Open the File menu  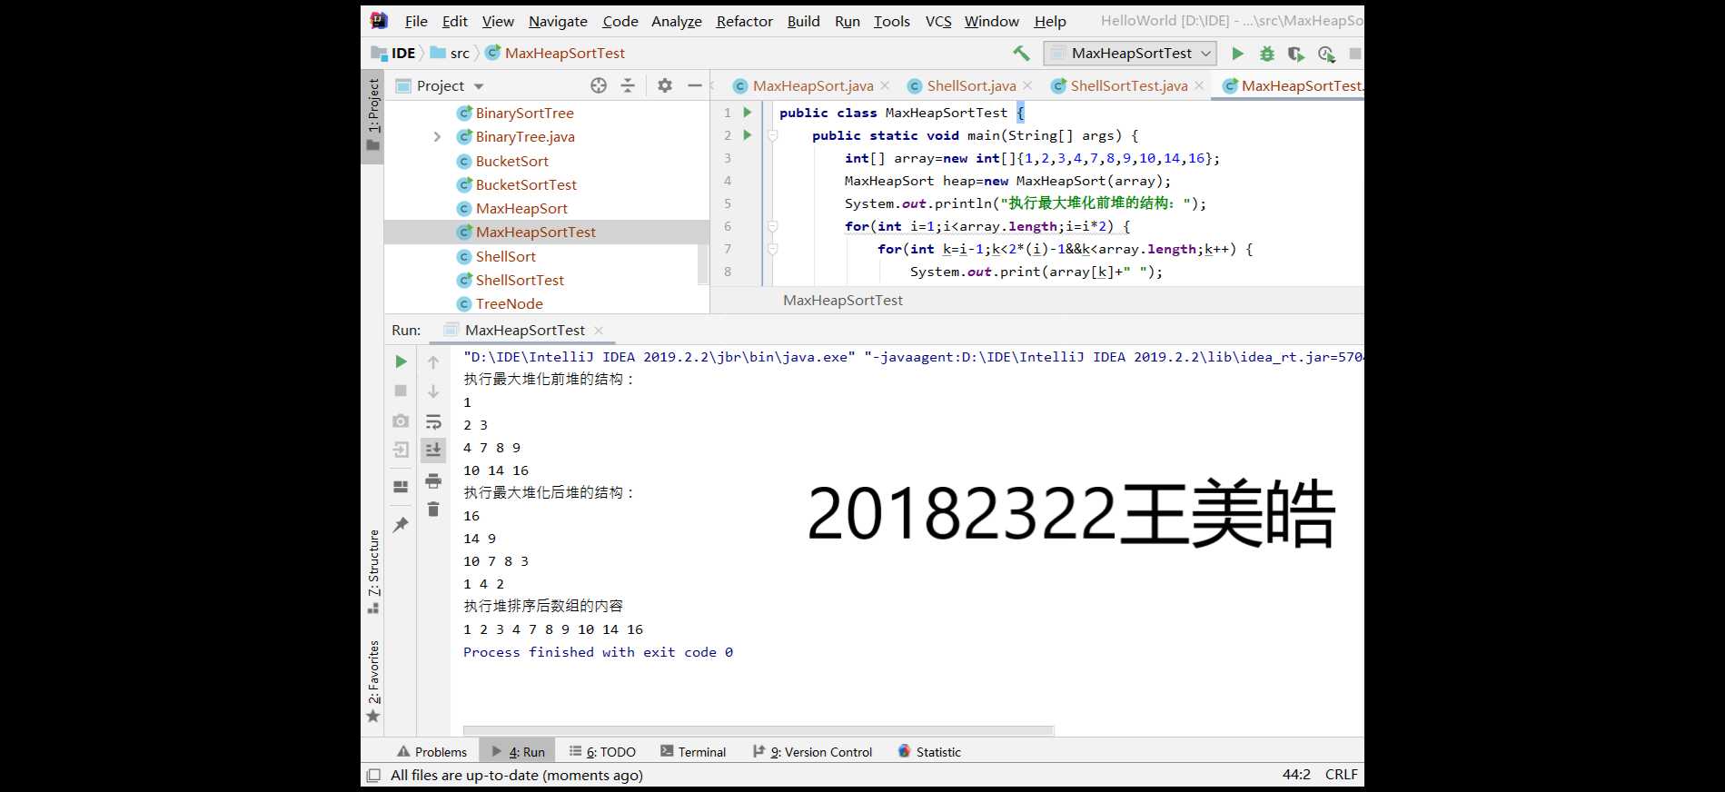[416, 21]
